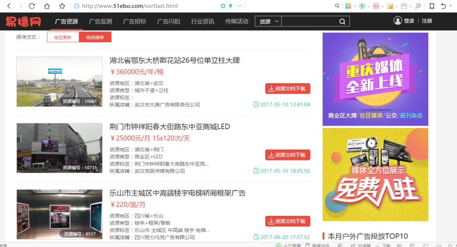The height and width of the screenshot is (247, 457).
Task: Click the user avatar icon beside 登录
Action: (x=398, y=21)
